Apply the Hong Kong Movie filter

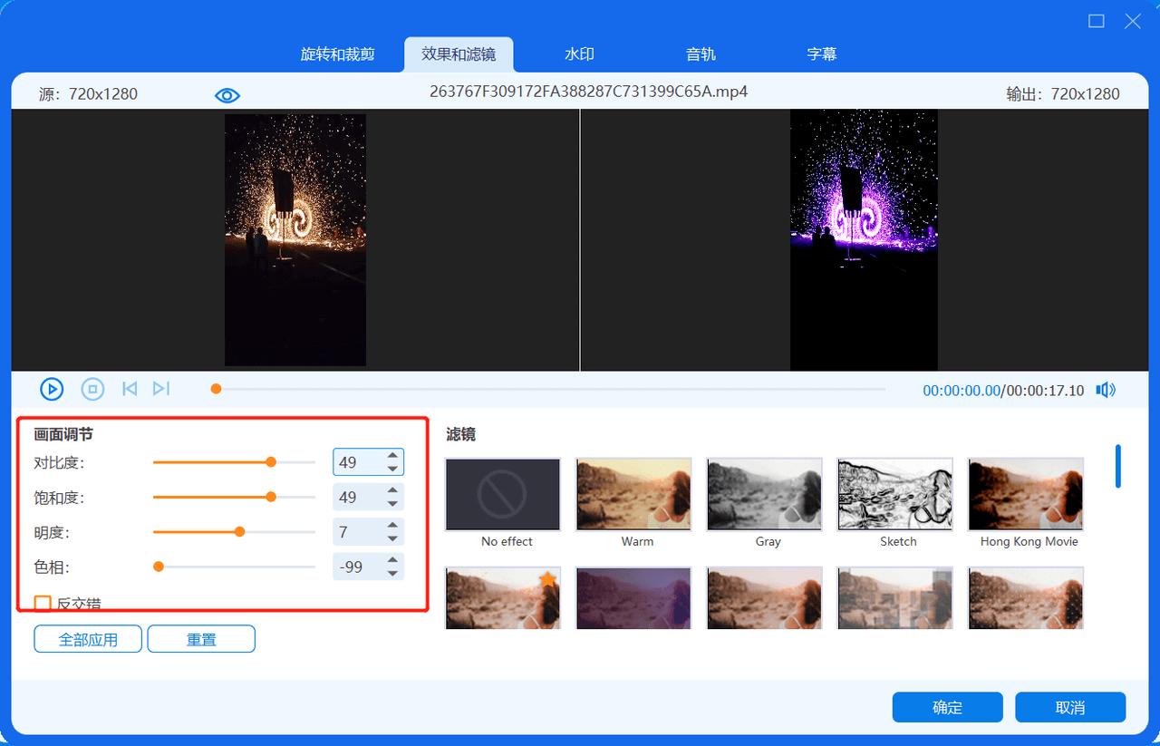pyautogui.click(x=1025, y=494)
